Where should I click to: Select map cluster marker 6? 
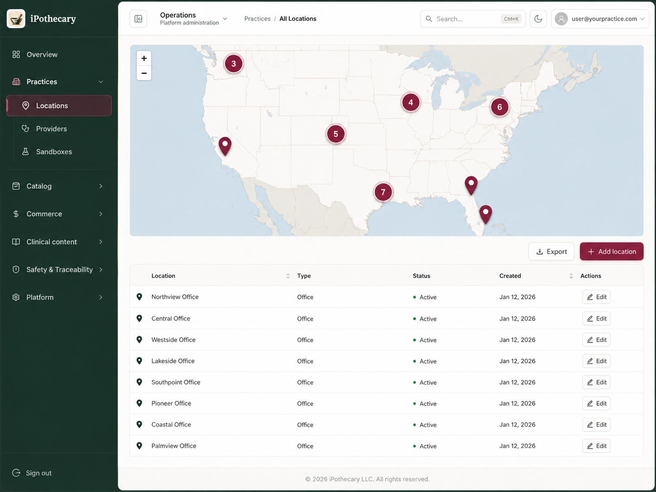point(500,107)
